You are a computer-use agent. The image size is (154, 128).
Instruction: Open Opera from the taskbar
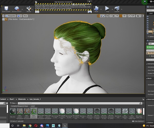tap(36, 125)
